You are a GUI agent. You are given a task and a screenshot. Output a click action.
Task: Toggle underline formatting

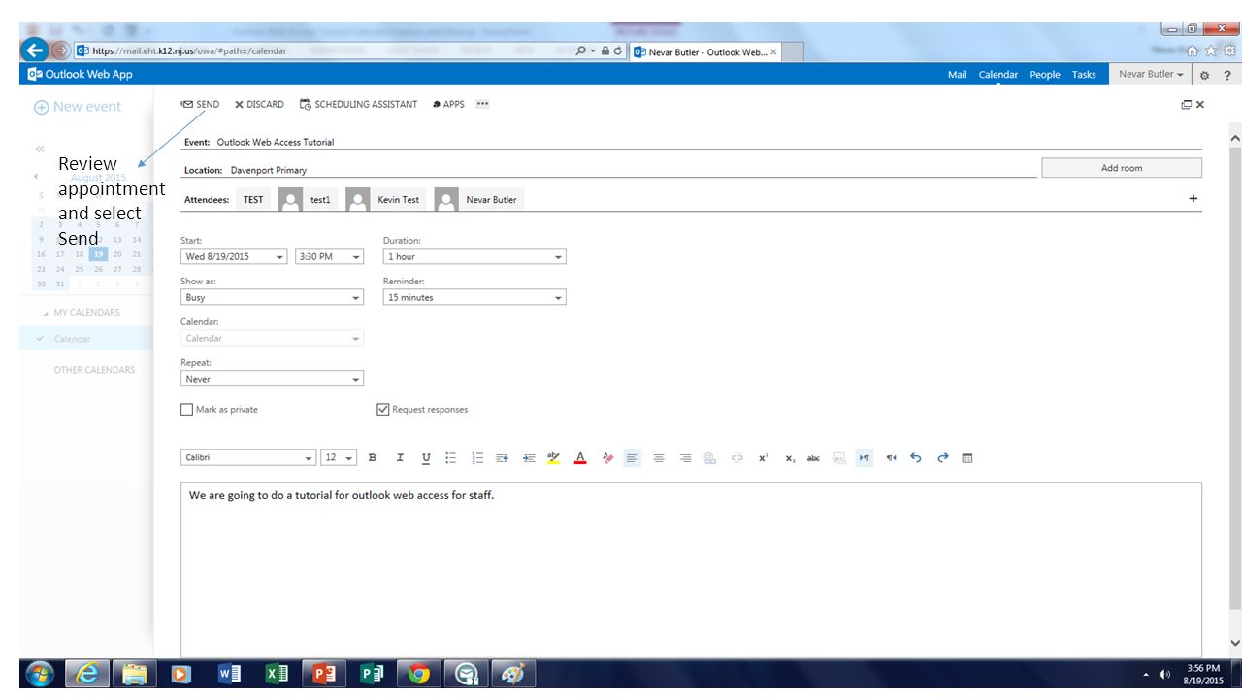tap(425, 458)
